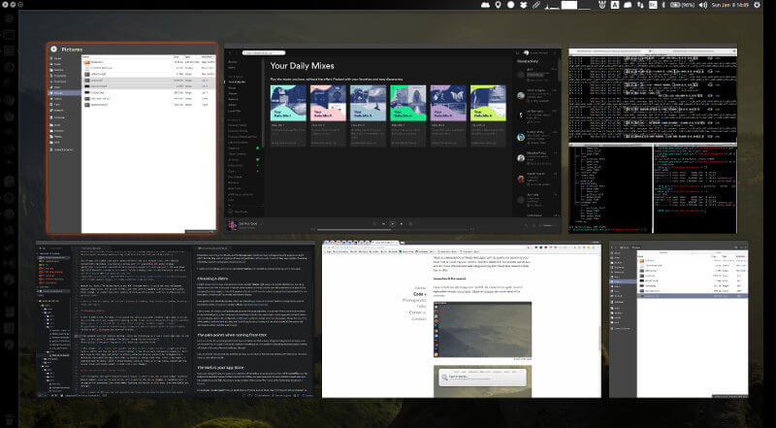Screen dimensions: 776x428
Task: Open the now-playing album art in Spotify
Action: (232, 225)
